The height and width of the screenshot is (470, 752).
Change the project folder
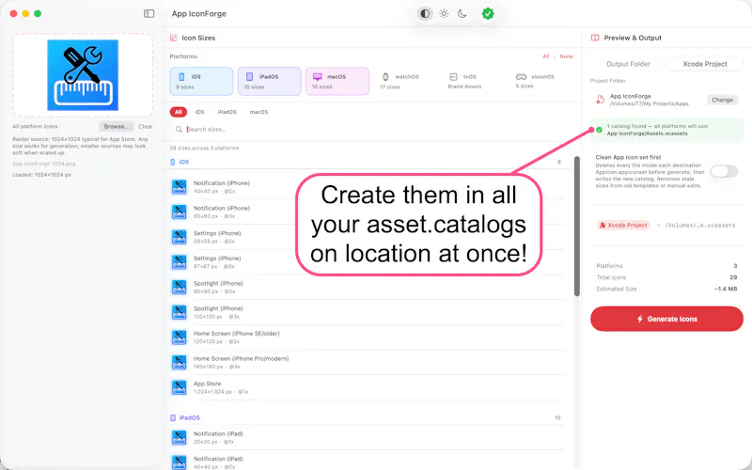(722, 100)
